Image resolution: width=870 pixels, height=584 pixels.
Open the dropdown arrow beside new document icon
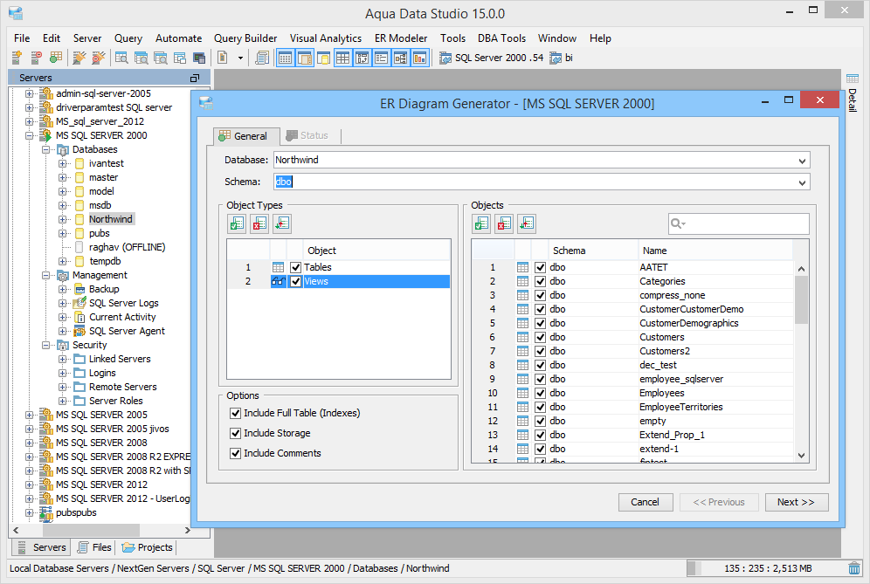click(240, 58)
